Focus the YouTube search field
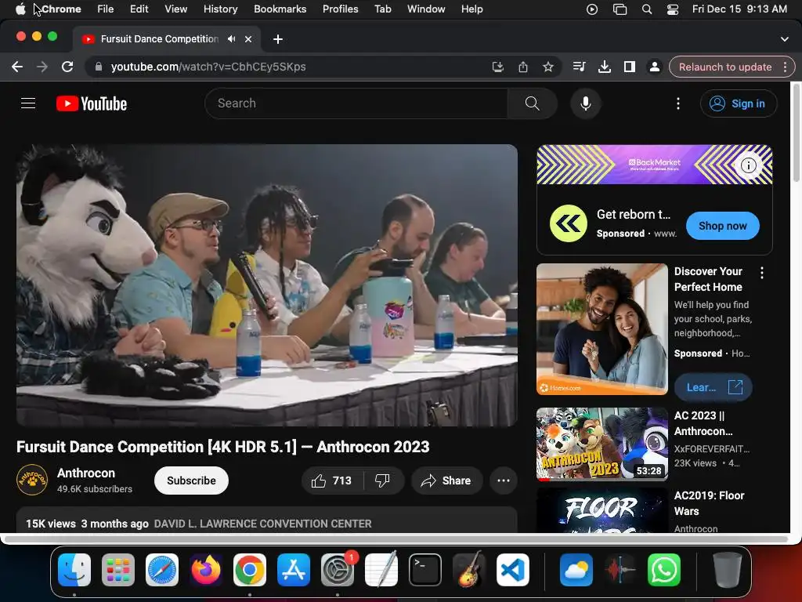The image size is (802, 602). tap(356, 103)
